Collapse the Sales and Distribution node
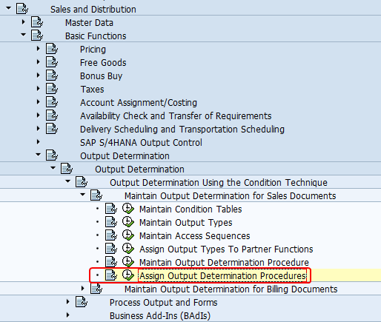This screenshot has height=322, width=381. (8, 8)
